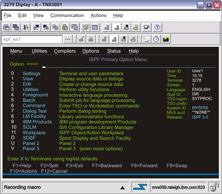Open the File menu
Screen dimensions: 222x194
click(8, 15)
